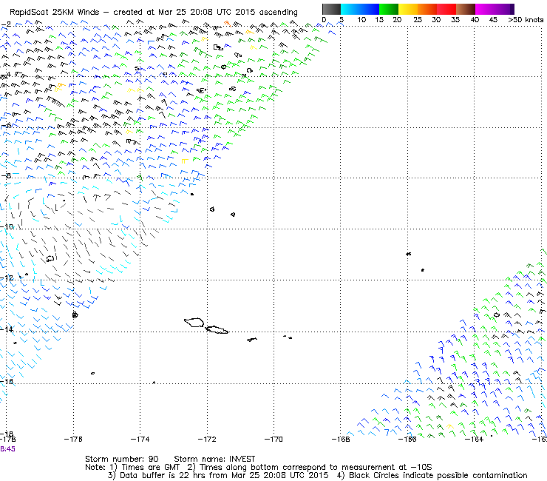Click the '-10' latitude axis label

[x=7, y=226]
